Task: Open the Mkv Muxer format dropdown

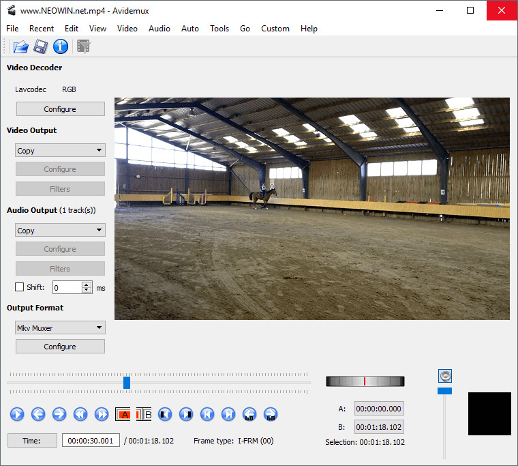Action: (60, 328)
